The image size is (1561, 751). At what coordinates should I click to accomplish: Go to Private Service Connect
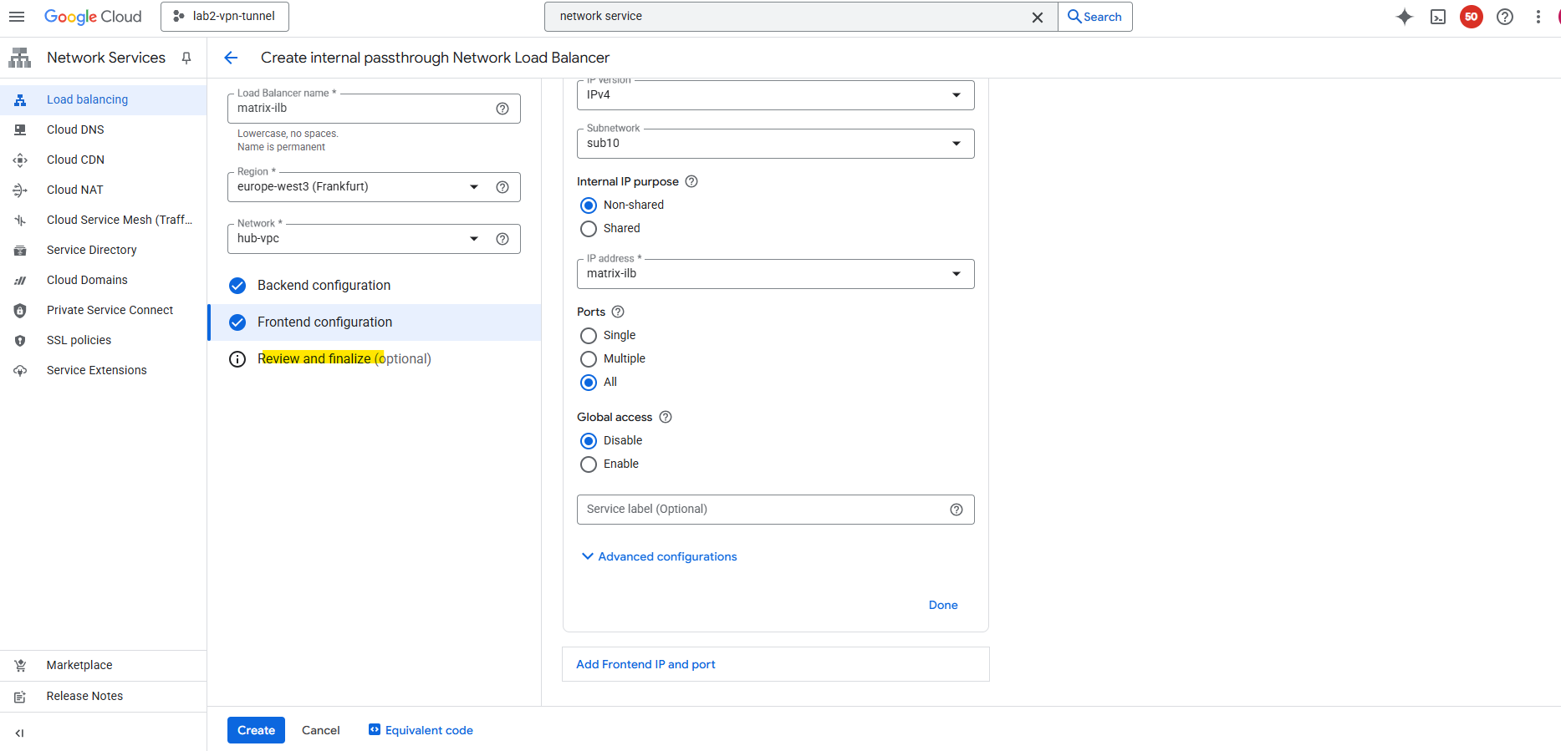point(110,310)
